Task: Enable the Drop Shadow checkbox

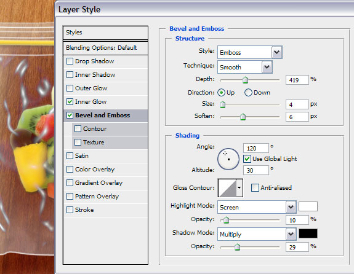Action: [70, 61]
